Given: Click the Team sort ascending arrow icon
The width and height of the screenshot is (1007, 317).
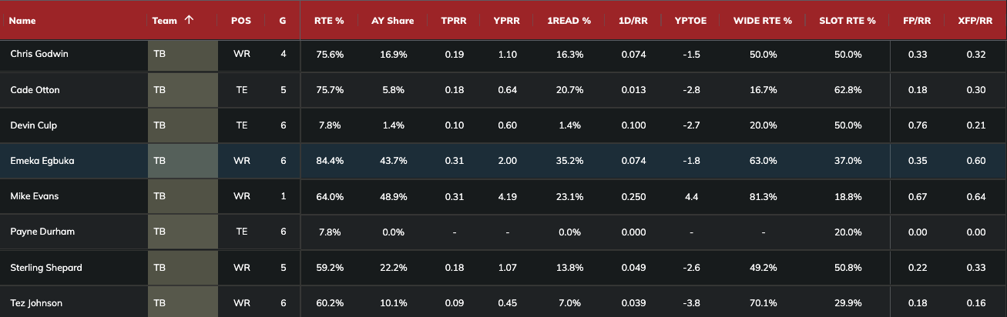Looking at the screenshot, I should pyautogui.click(x=189, y=20).
